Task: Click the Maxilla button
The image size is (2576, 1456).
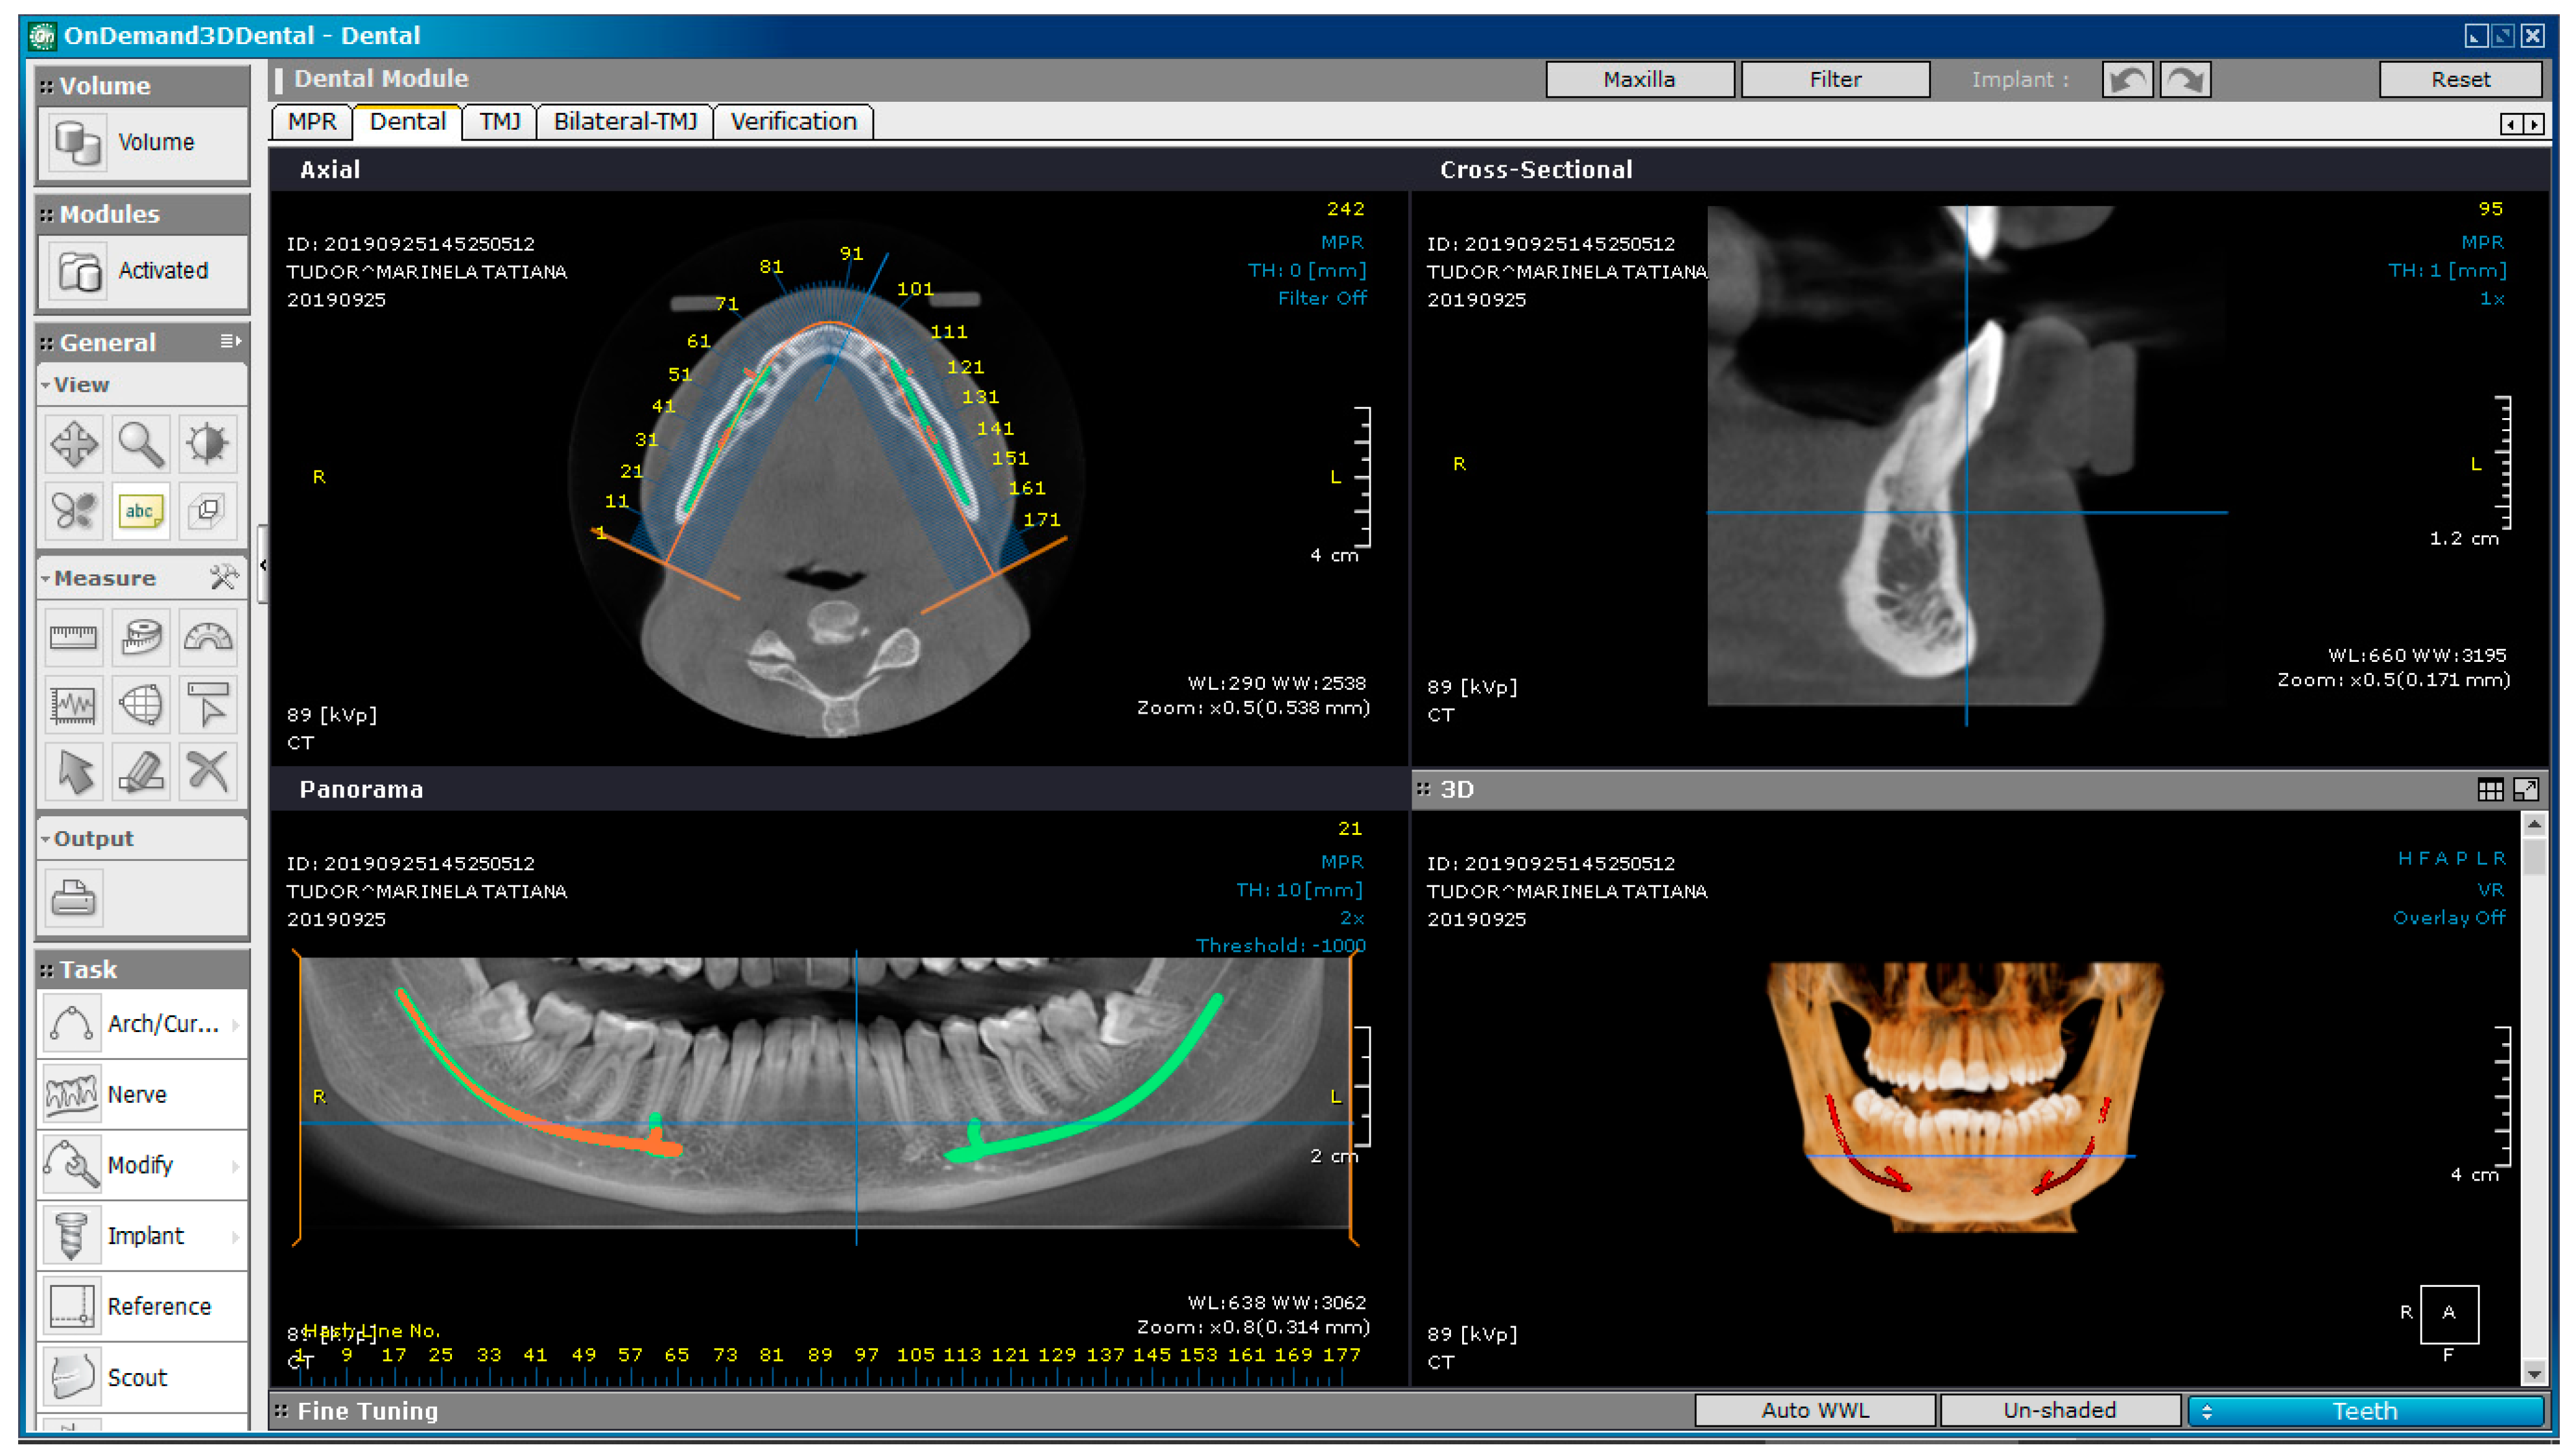Action: coord(1639,80)
